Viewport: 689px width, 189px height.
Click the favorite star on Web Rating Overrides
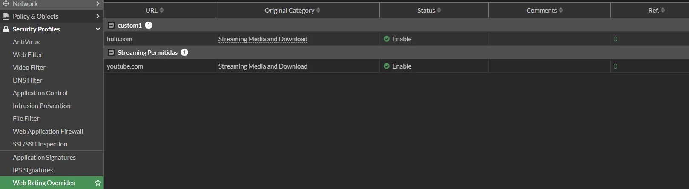point(98,183)
